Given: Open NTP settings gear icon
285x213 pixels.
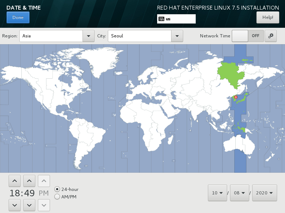Looking at the screenshot, I should [x=271, y=36].
